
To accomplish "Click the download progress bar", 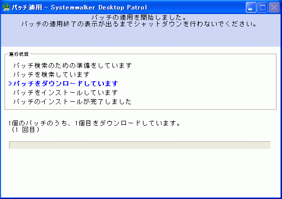I will point(139,145).
